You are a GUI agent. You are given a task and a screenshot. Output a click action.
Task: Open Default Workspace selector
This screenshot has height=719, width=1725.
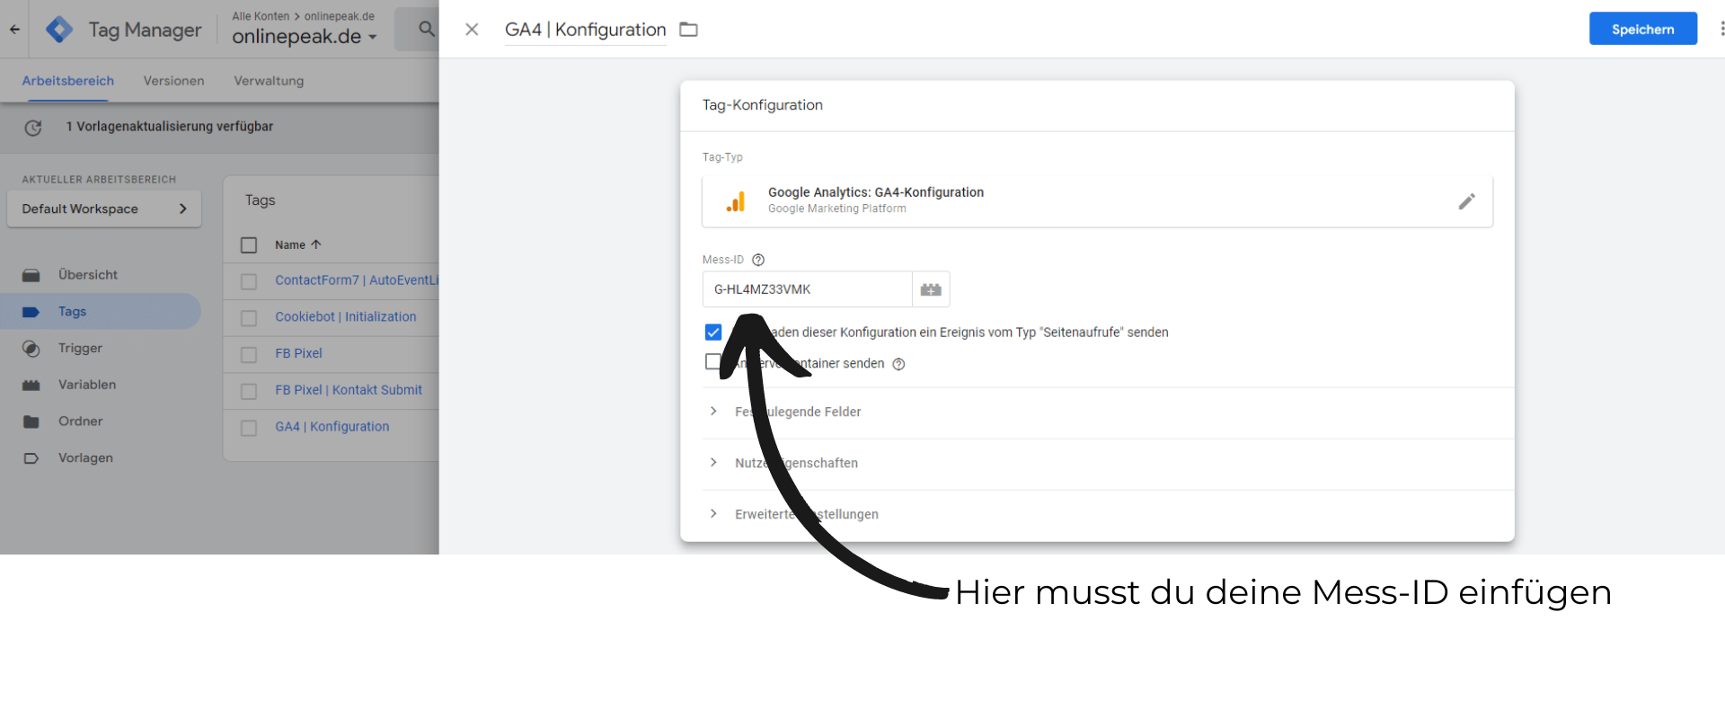click(x=104, y=209)
